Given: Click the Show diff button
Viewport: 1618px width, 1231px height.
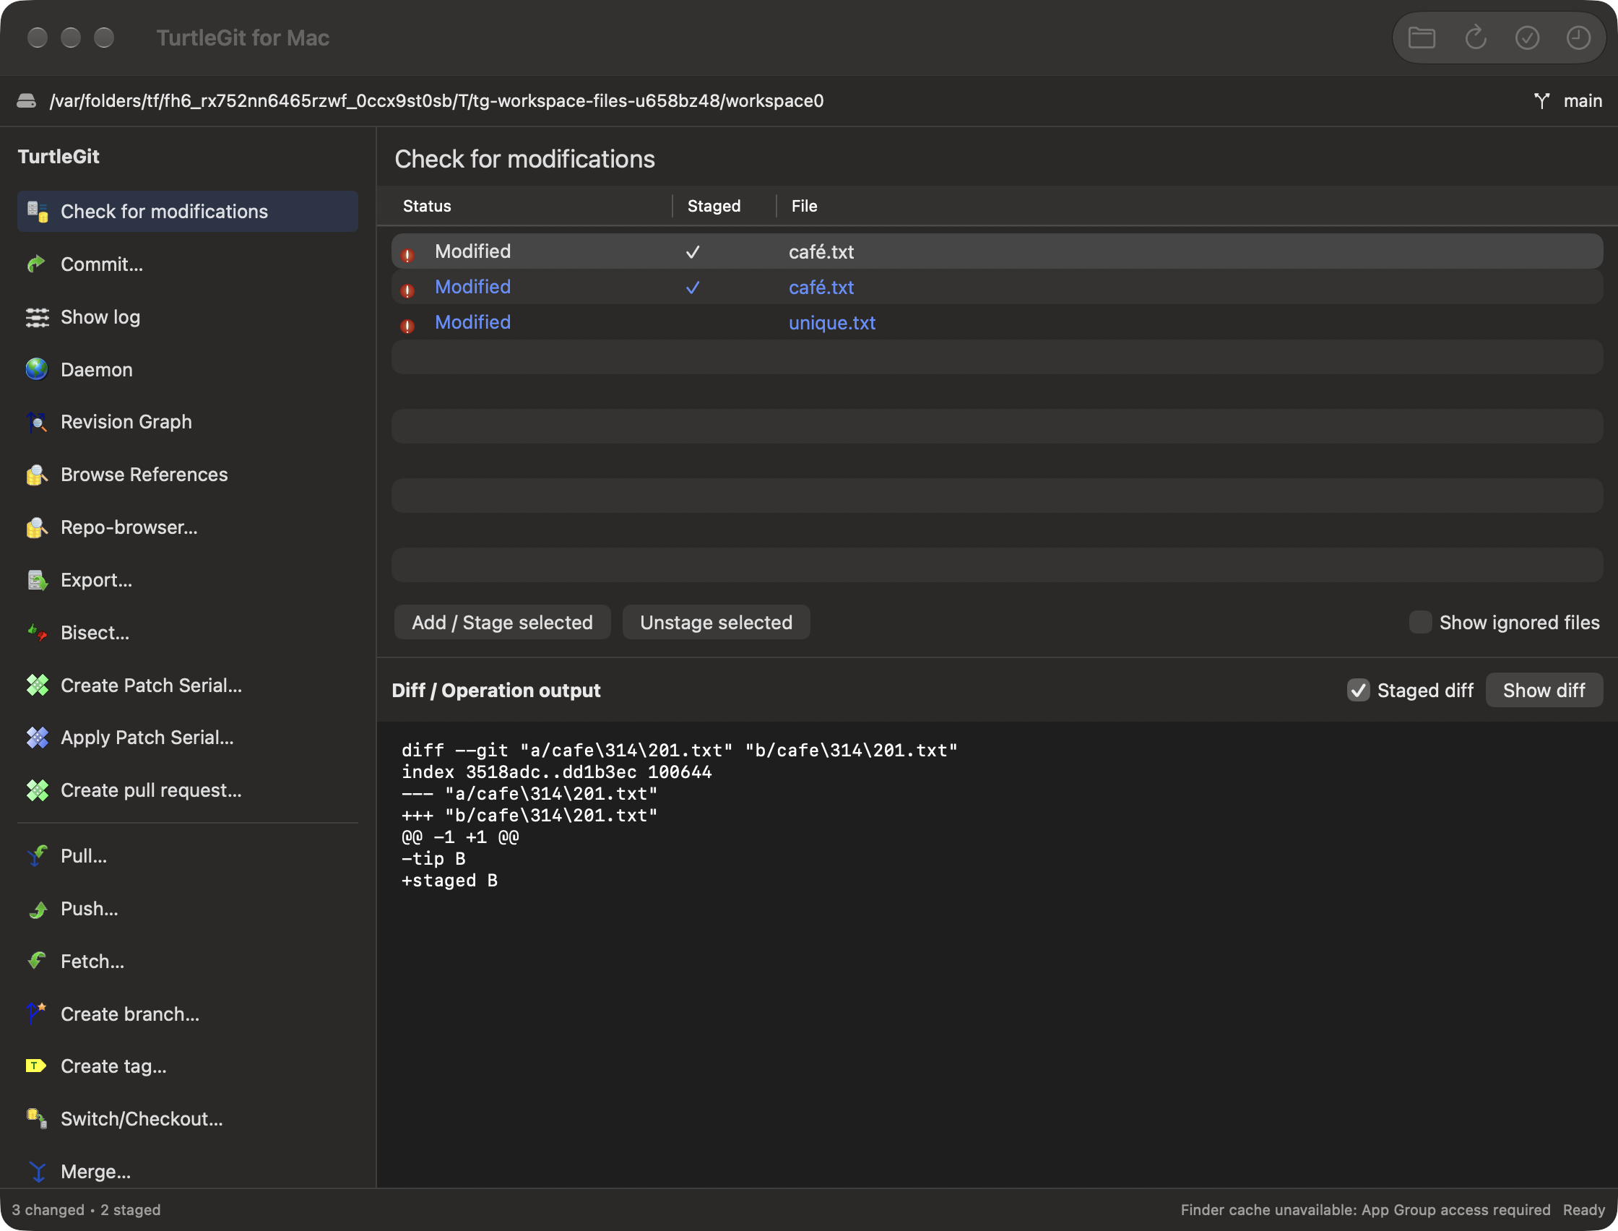Looking at the screenshot, I should [x=1544, y=690].
